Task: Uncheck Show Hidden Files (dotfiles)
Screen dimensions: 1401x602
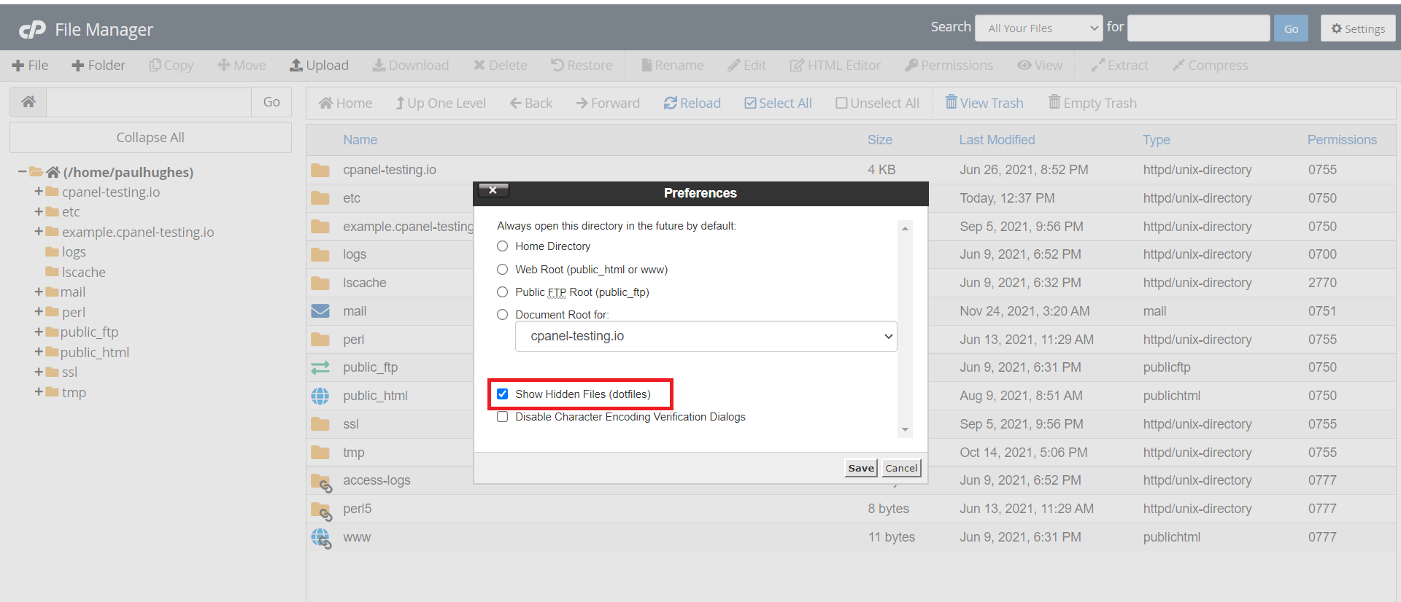Action: [503, 394]
